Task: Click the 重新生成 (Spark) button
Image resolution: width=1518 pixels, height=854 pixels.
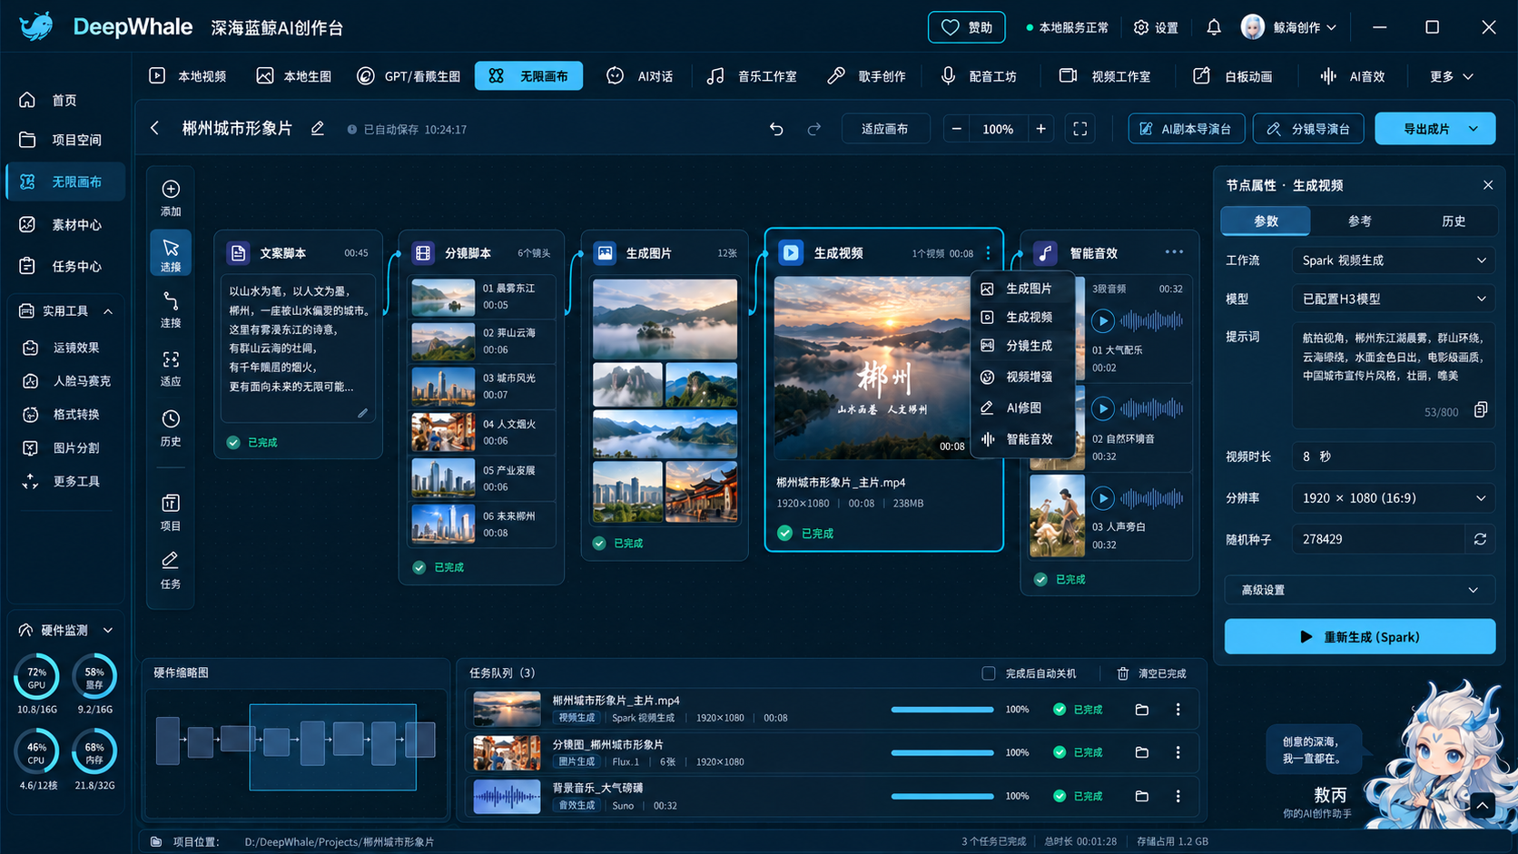Action: click(x=1359, y=637)
